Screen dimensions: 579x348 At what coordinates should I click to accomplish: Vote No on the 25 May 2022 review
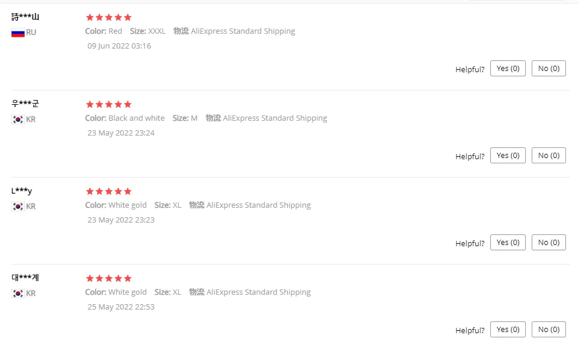(549, 329)
